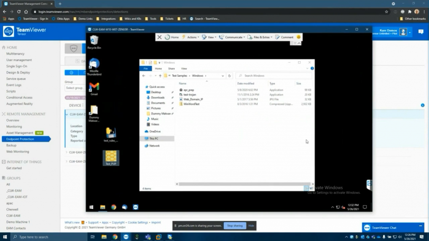This screenshot has height=241, width=429.
Task: Click the help icon in File Explorer
Action: (312, 68)
